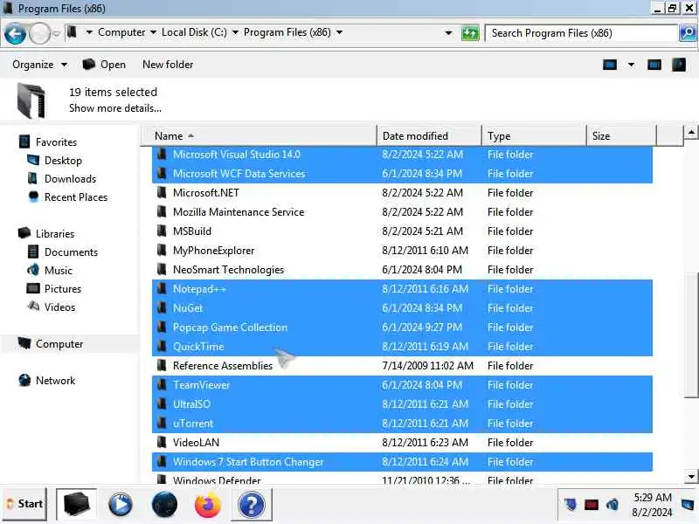Viewport: 699px width, 524px height.
Task: Refresh the folder with the green refresh icon
Action: [470, 33]
